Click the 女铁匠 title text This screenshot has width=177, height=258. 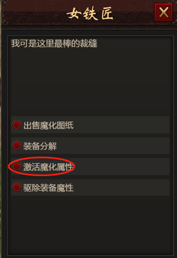click(x=90, y=13)
